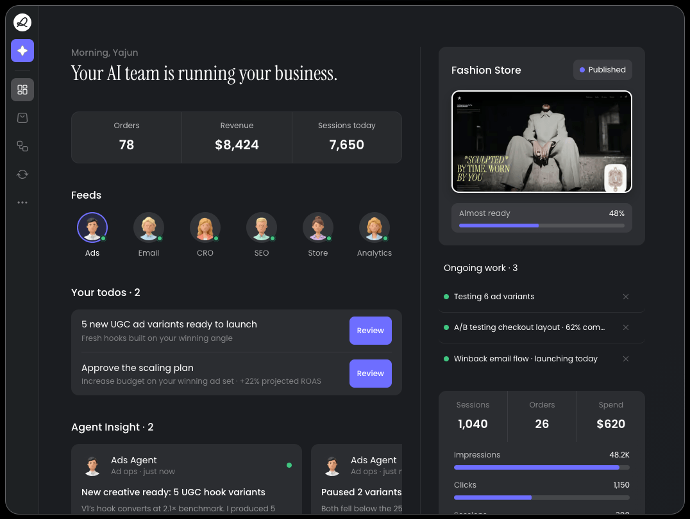Select the CRO agent avatar in Feeds
690x519 pixels.
[x=205, y=227]
